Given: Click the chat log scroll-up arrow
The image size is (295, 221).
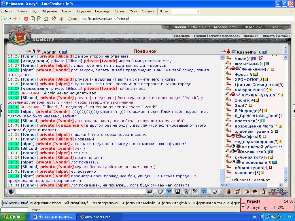Looking at the screenshot, I should pos(222,57).
